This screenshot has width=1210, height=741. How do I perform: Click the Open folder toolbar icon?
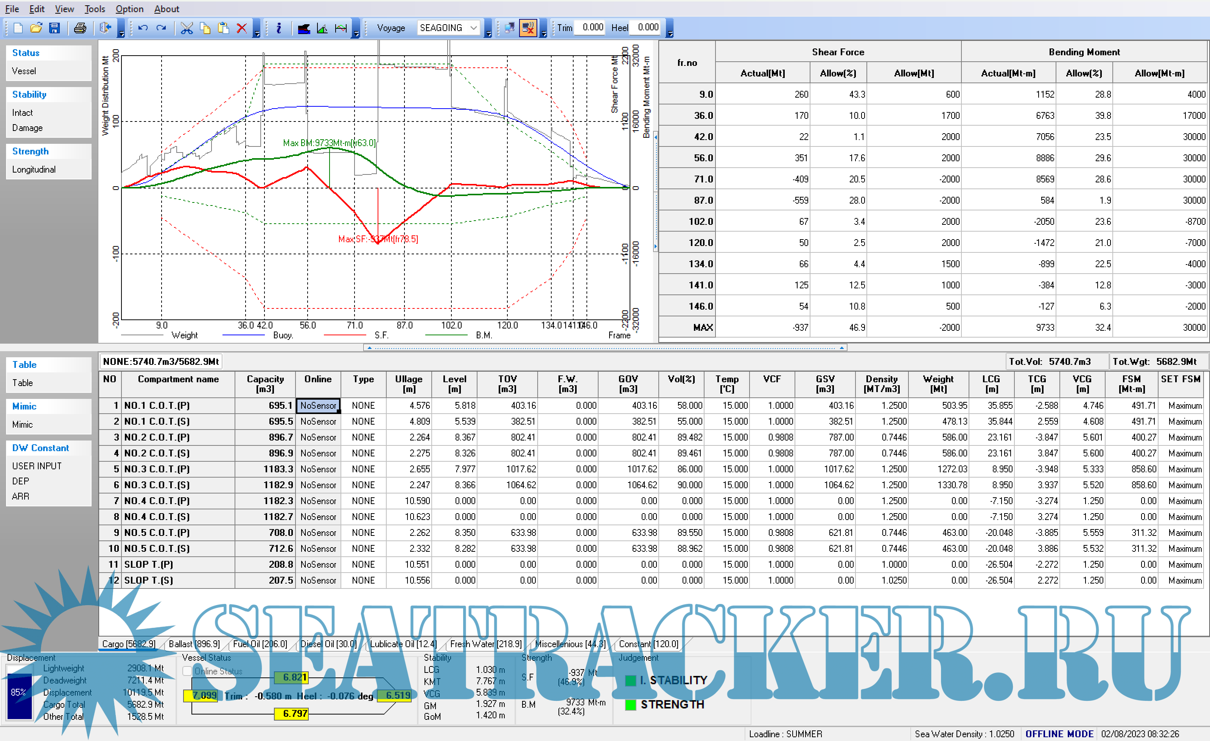(36, 28)
